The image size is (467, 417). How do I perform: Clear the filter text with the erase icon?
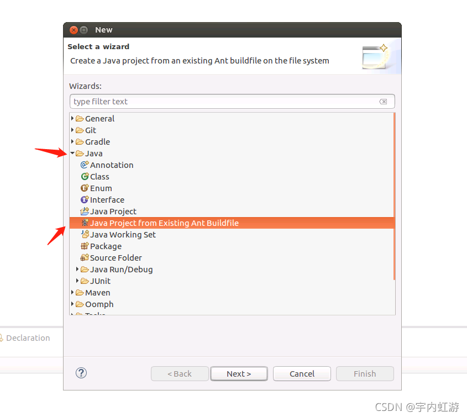point(383,102)
